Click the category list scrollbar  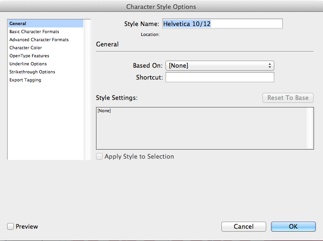(x=87, y=89)
